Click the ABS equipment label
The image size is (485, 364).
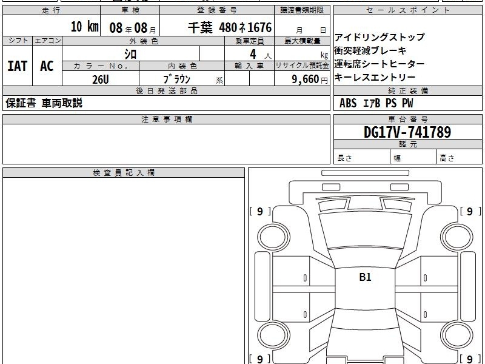(348, 103)
